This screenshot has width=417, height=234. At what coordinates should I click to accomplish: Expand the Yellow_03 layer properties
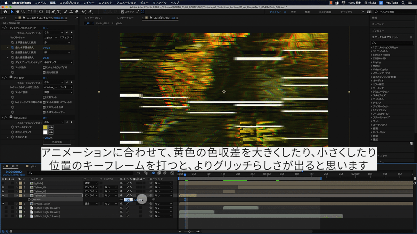click(x=17, y=191)
